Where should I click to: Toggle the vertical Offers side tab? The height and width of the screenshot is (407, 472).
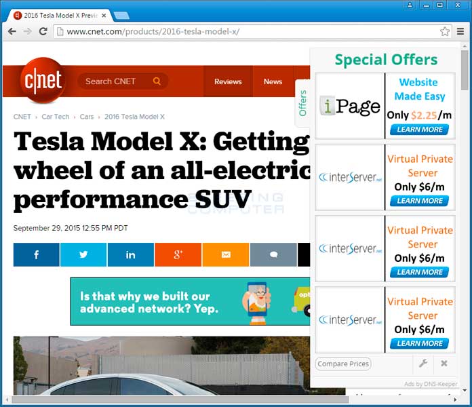click(x=303, y=103)
